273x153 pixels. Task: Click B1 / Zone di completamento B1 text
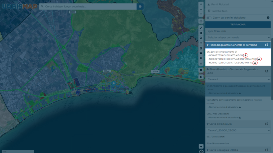222,52
